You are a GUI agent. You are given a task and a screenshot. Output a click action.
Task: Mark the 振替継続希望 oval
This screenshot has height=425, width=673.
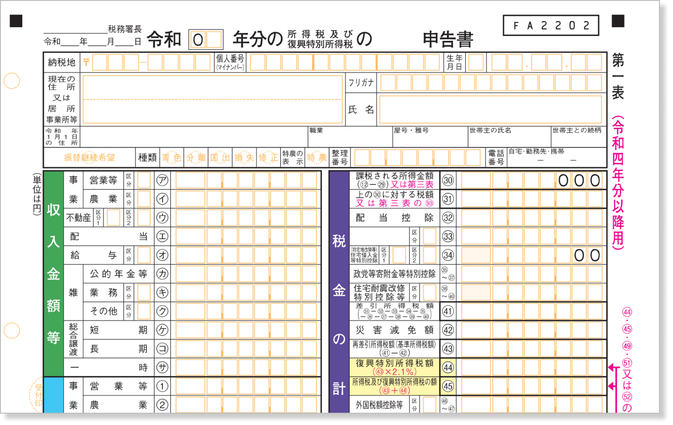click(x=89, y=158)
